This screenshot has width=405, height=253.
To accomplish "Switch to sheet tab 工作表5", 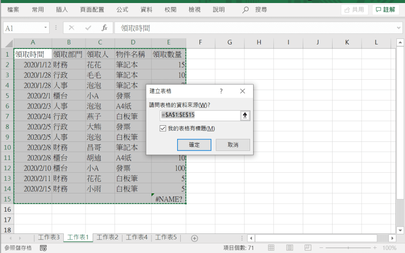I will [166, 237].
